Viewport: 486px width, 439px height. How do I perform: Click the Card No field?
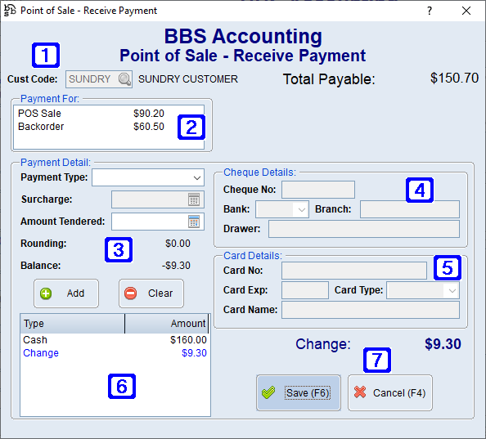pos(354,271)
